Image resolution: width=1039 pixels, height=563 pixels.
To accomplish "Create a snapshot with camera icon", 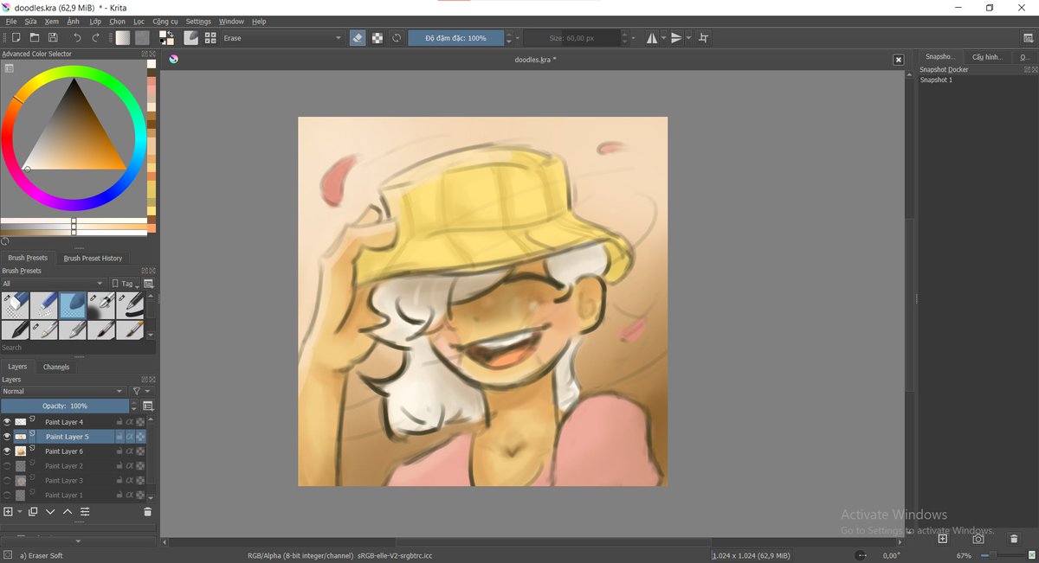I will click(978, 539).
